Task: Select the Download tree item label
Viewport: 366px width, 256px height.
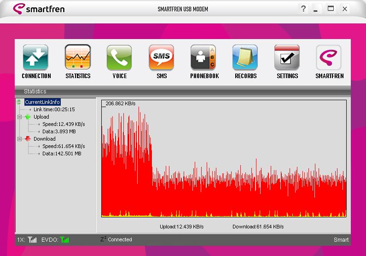Action: tap(45, 139)
